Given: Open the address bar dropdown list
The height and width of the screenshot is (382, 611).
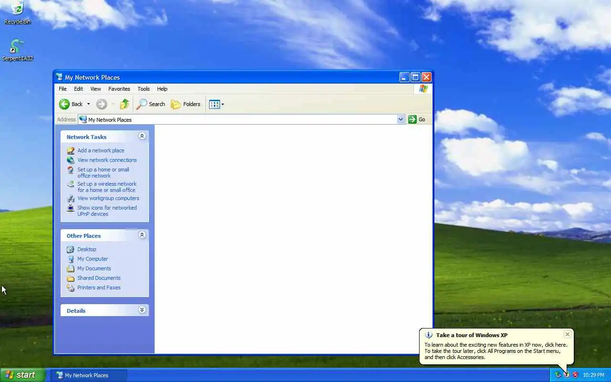Looking at the screenshot, I should click(x=400, y=119).
